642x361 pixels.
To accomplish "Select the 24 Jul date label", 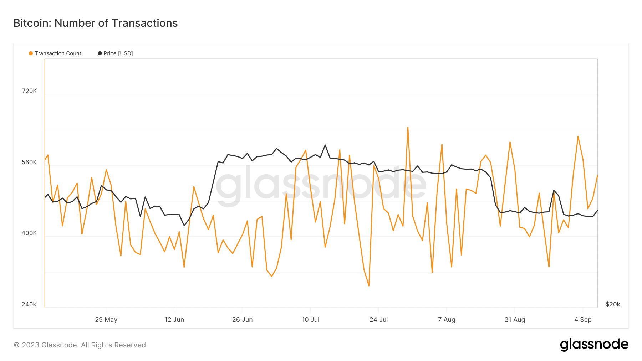I will click(x=379, y=320).
